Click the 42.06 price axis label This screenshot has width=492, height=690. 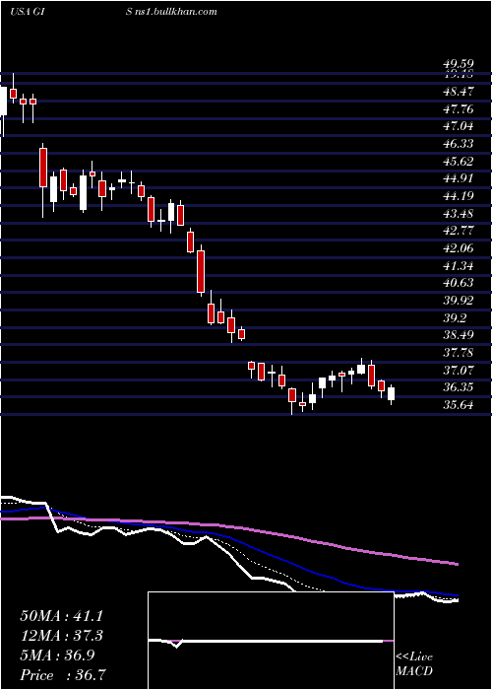[460, 248]
